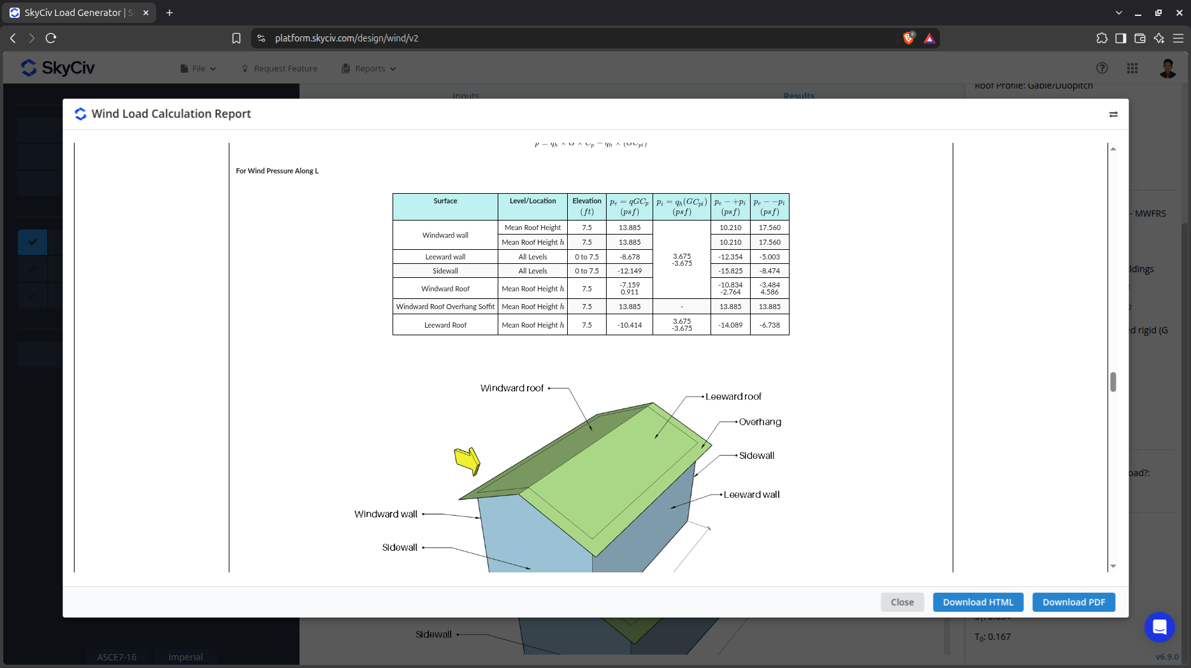Toggle the browser sidebar panel icon

tap(1121, 38)
